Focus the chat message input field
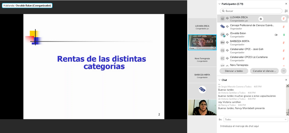 pos(253,126)
